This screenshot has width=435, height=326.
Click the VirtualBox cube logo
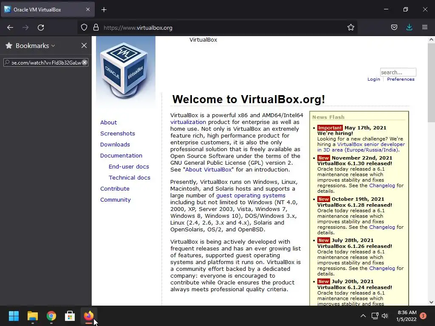pyautogui.click(x=125, y=70)
